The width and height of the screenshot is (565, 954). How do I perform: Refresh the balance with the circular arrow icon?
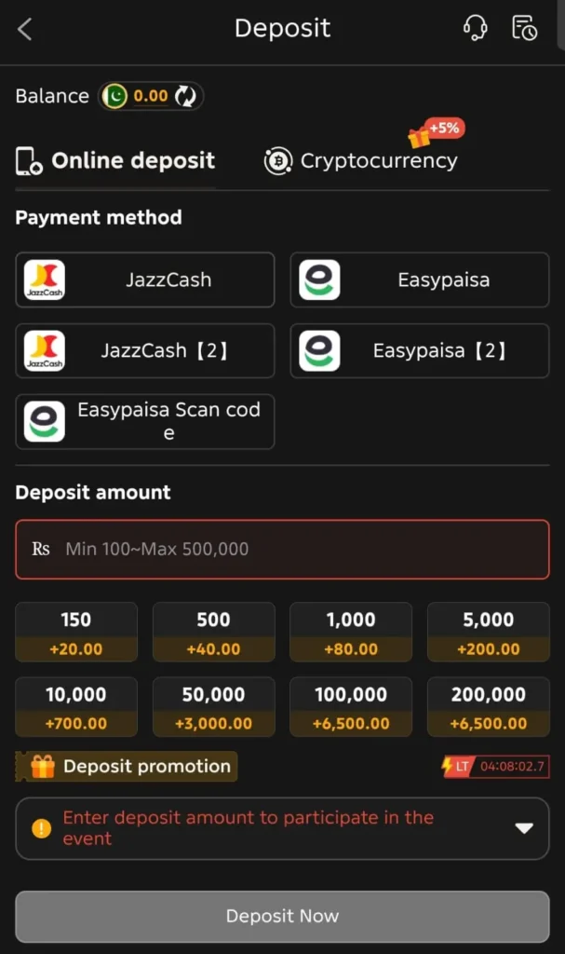(185, 96)
